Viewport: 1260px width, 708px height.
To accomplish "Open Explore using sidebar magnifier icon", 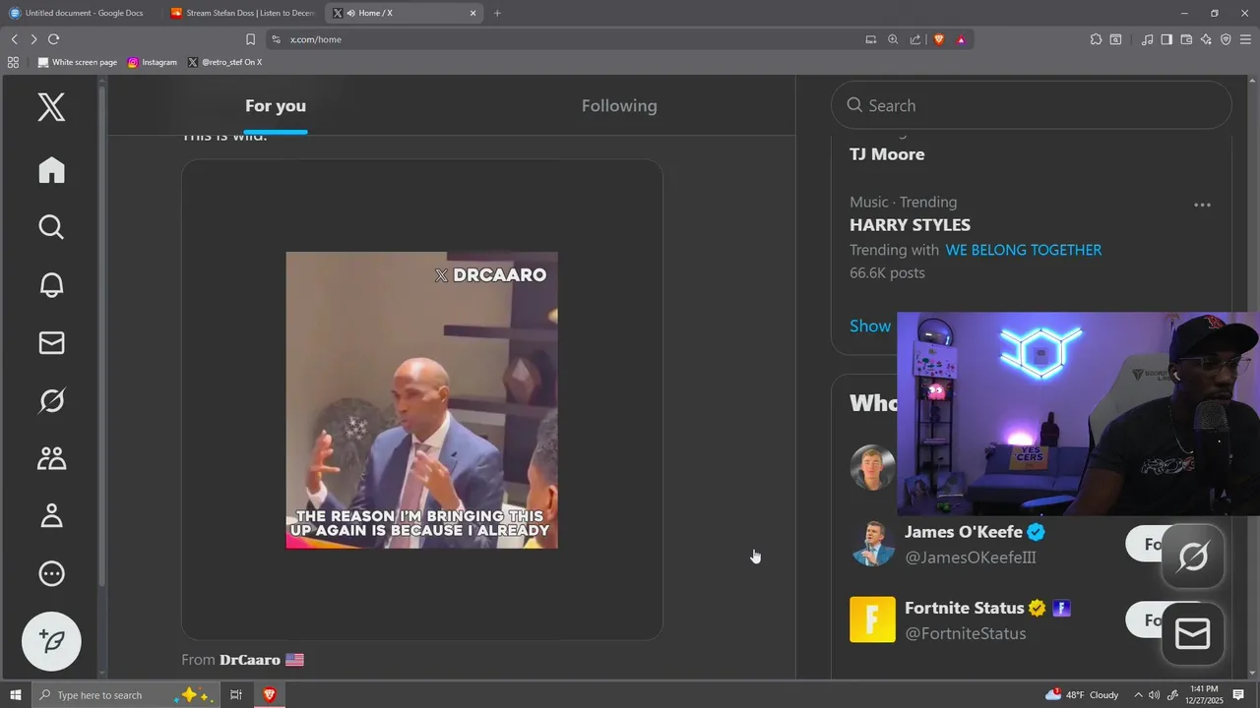I will [51, 227].
